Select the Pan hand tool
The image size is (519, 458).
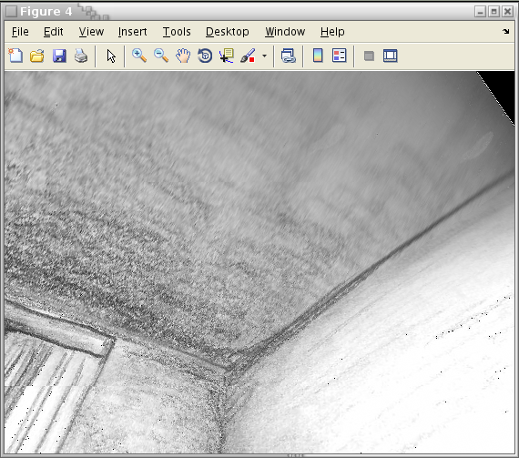click(183, 56)
